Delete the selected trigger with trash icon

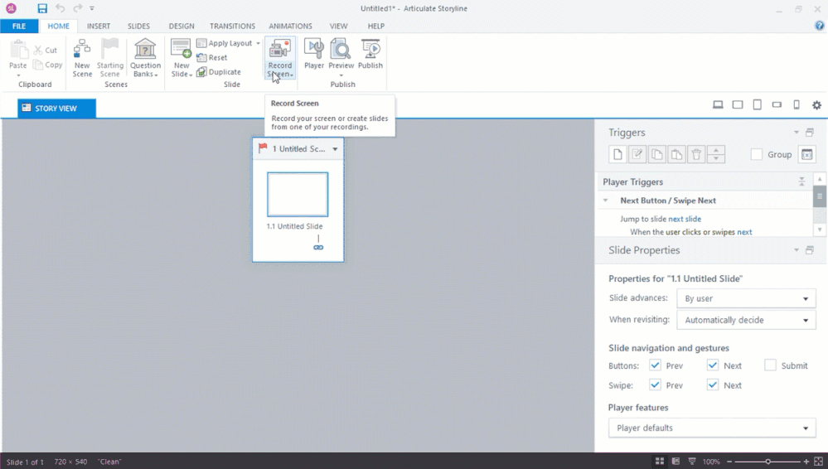pyautogui.click(x=697, y=154)
